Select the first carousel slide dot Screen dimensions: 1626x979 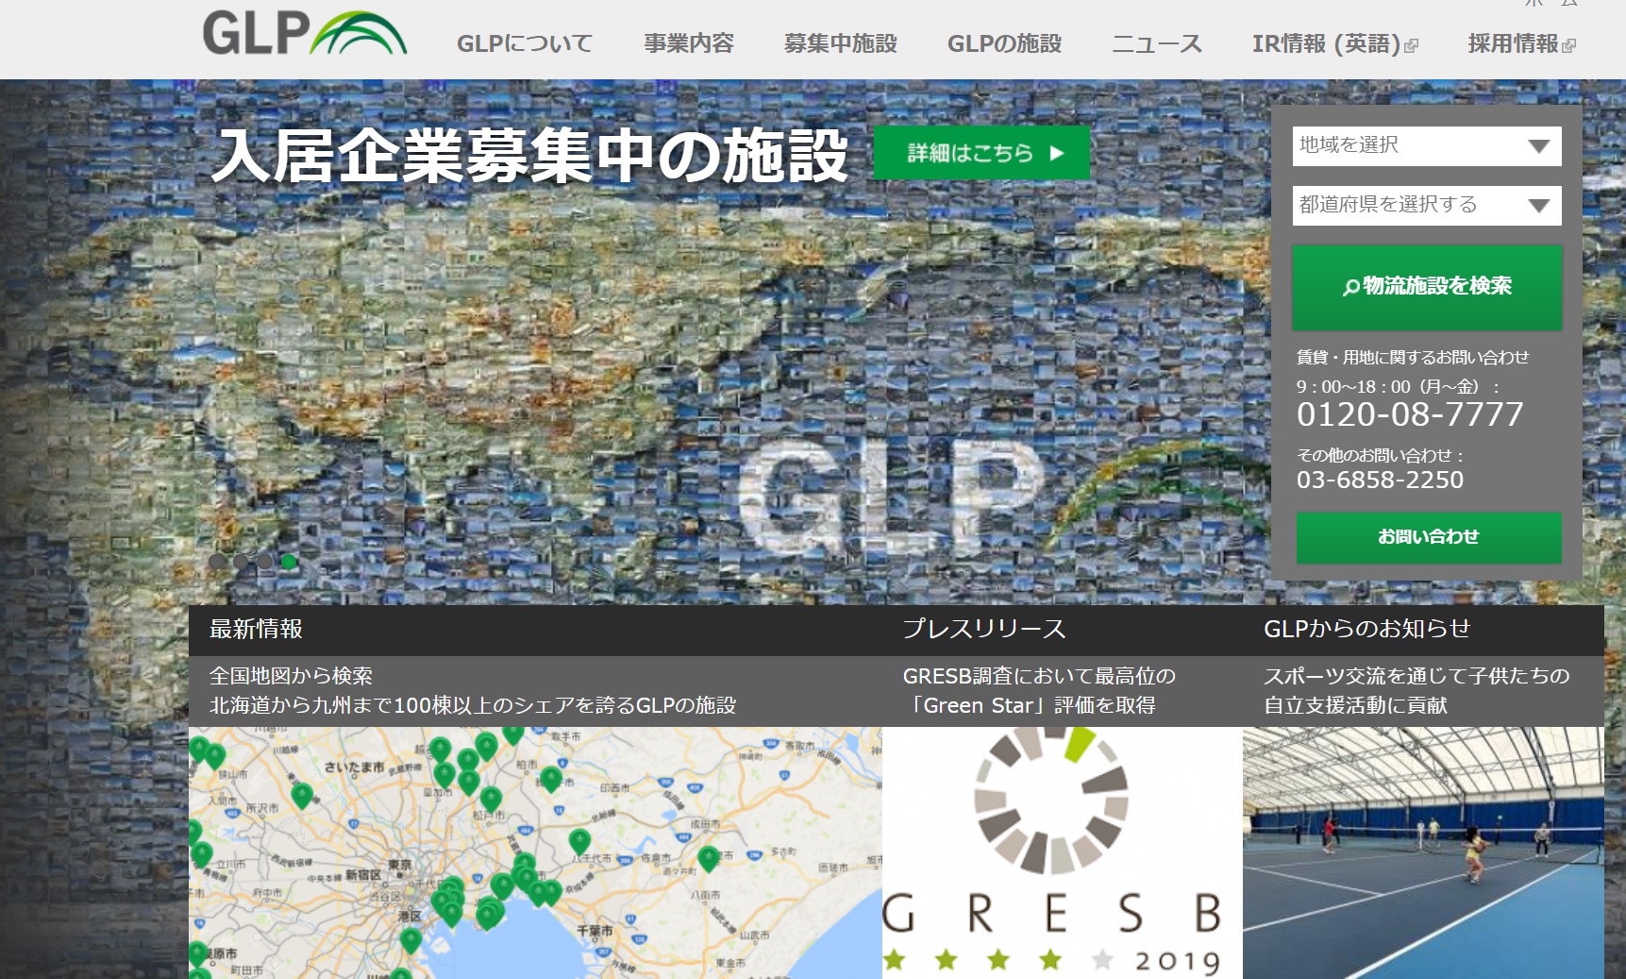pyautogui.click(x=218, y=562)
